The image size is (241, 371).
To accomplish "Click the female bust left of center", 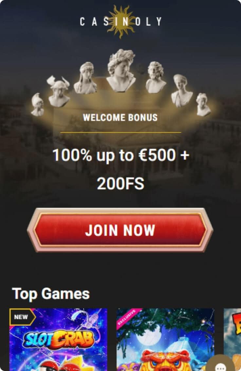I will point(85,78).
